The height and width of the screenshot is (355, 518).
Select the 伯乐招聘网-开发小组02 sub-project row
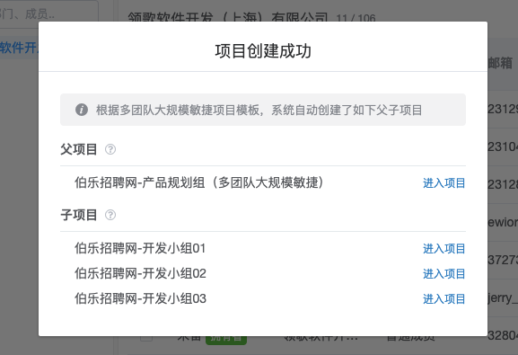point(263,273)
